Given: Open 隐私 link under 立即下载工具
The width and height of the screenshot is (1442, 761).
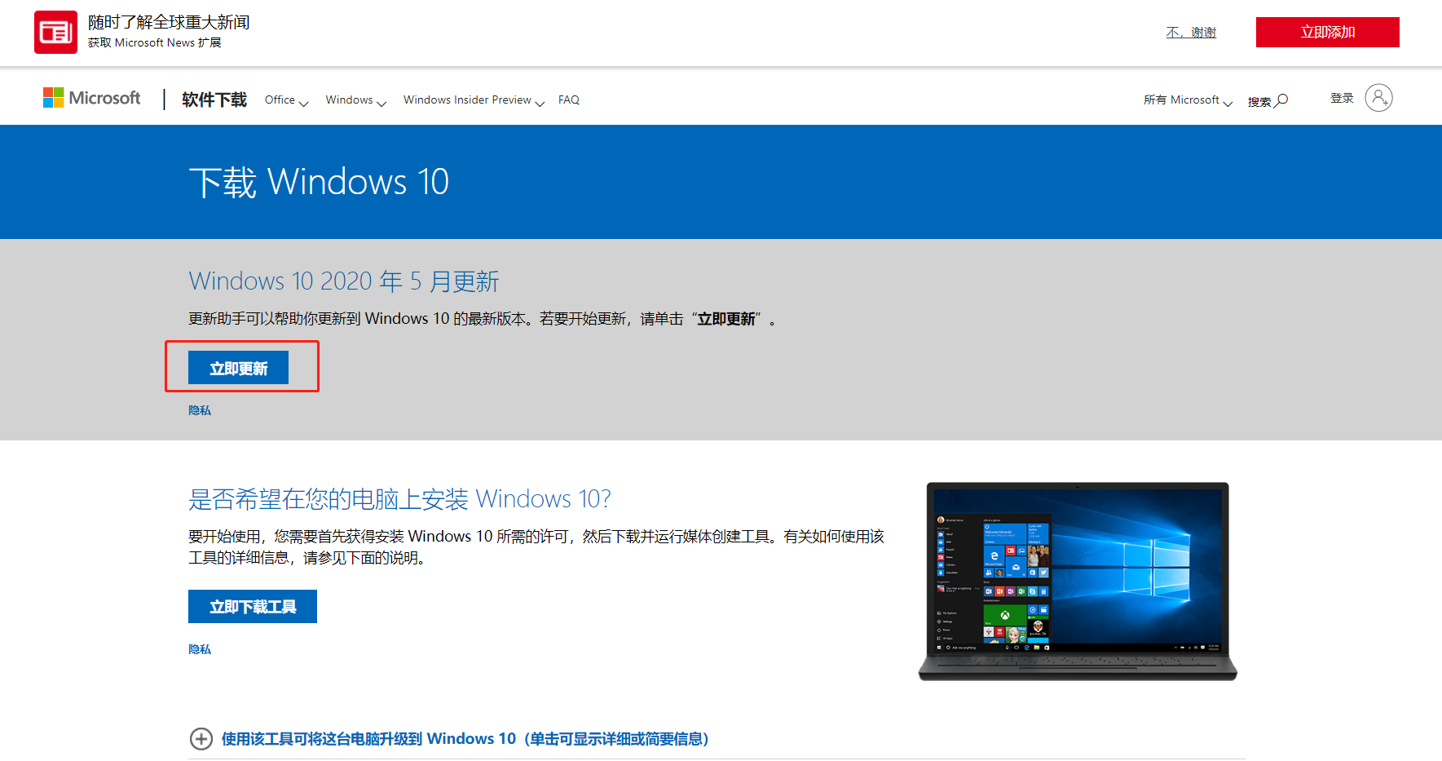Looking at the screenshot, I should pyautogui.click(x=200, y=649).
